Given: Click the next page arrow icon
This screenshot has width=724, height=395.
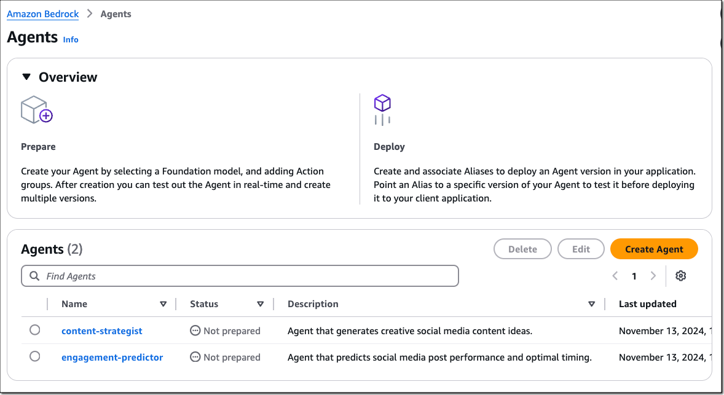Looking at the screenshot, I should [653, 276].
